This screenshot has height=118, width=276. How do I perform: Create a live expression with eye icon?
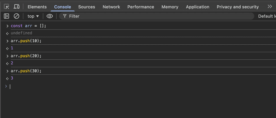[50, 16]
